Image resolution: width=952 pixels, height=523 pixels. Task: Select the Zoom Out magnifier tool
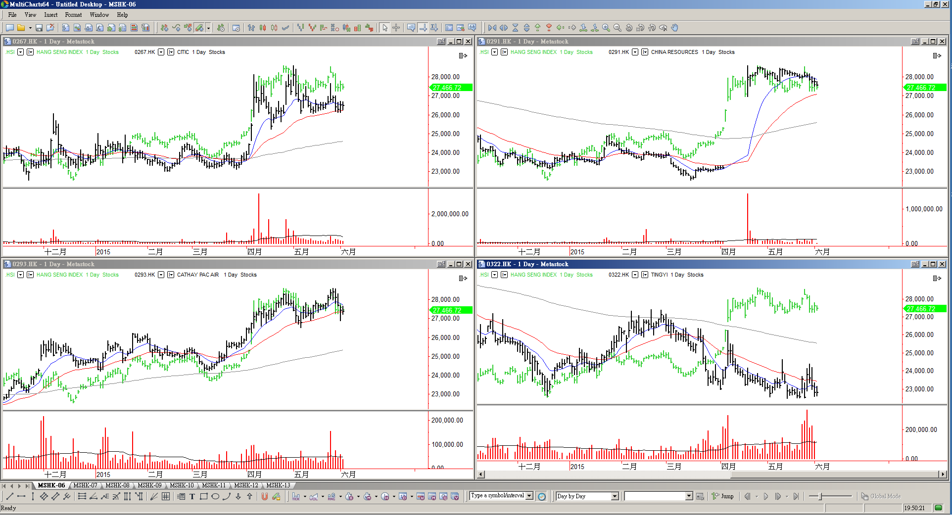pos(618,28)
